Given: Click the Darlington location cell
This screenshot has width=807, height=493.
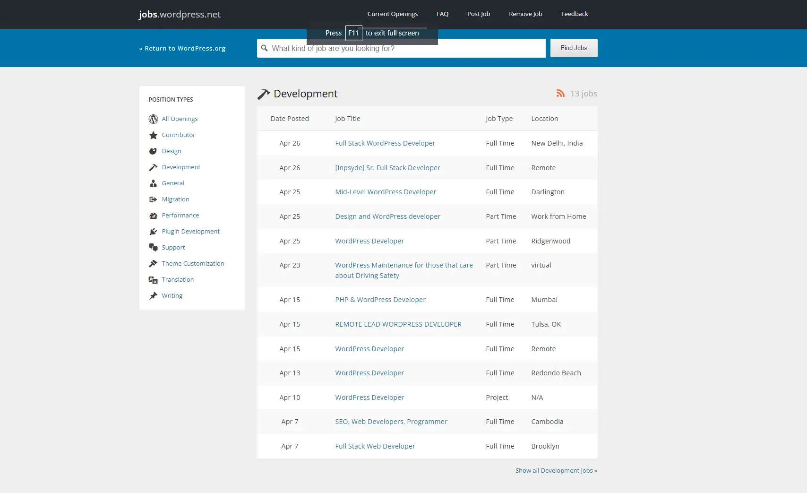Looking at the screenshot, I should (x=548, y=192).
